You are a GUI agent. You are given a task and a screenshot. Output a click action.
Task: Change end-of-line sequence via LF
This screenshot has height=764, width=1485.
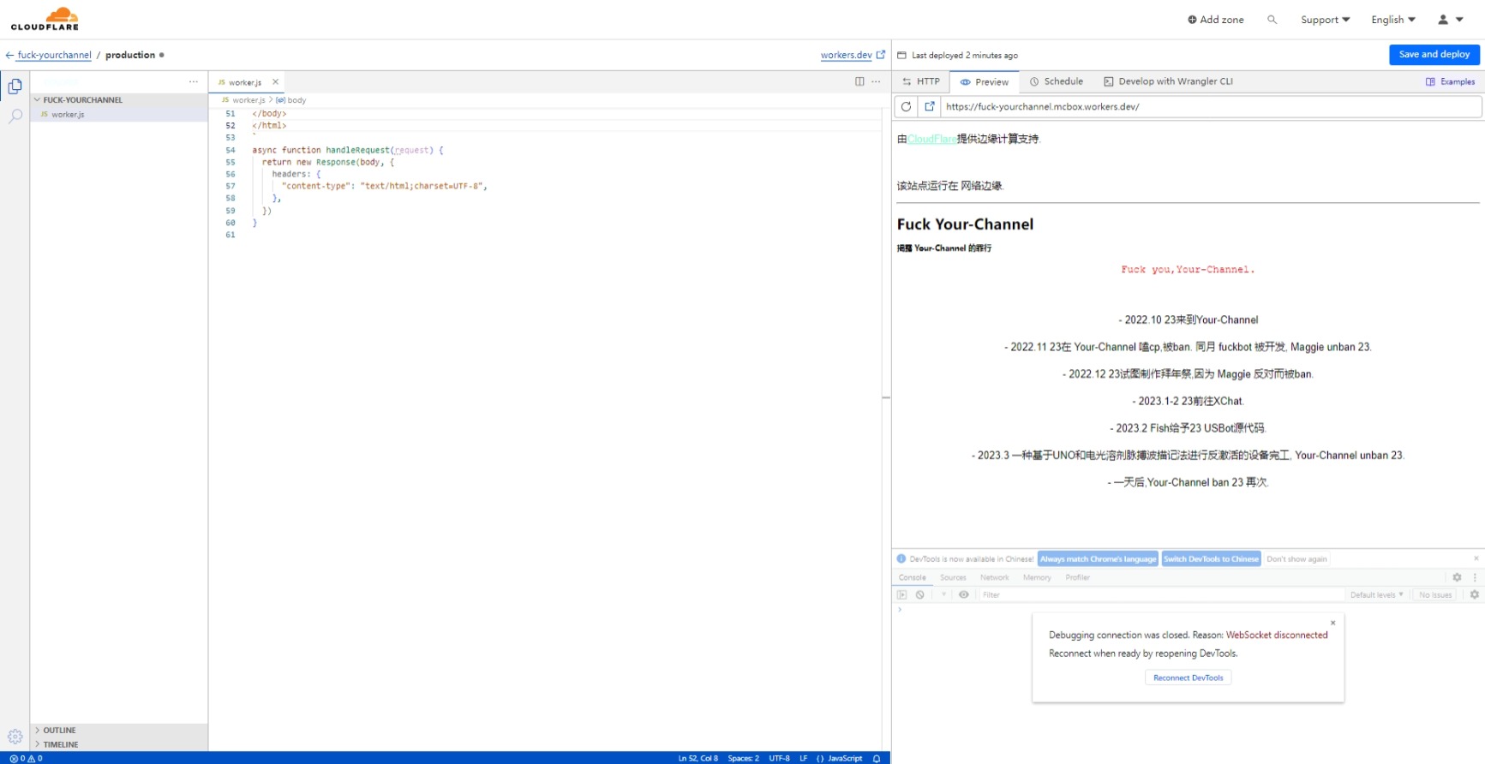pyautogui.click(x=803, y=758)
